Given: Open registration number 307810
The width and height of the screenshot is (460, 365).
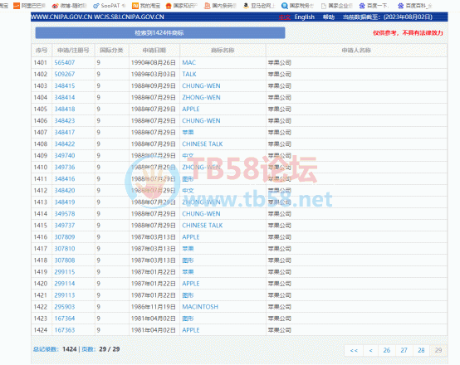Looking at the screenshot, I should [x=65, y=249].
